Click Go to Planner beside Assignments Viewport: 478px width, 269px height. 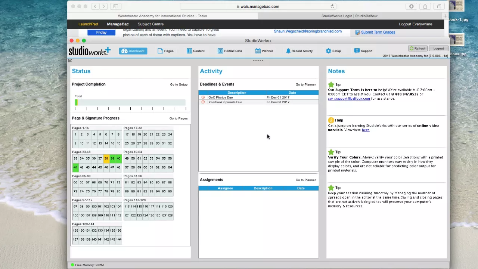pos(305,180)
